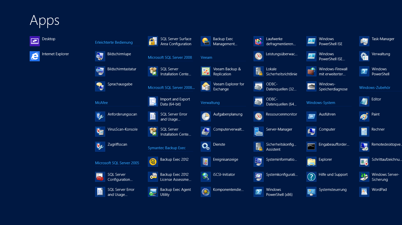
Task: Open Bildschirmtastatur on-screen keyboard icon
Action: pos(100,71)
